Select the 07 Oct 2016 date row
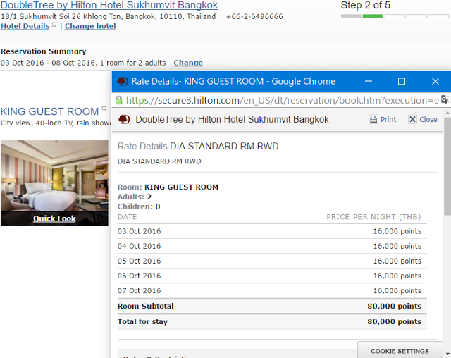This screenshot has height=358, width=451. (x=272, y=291)
